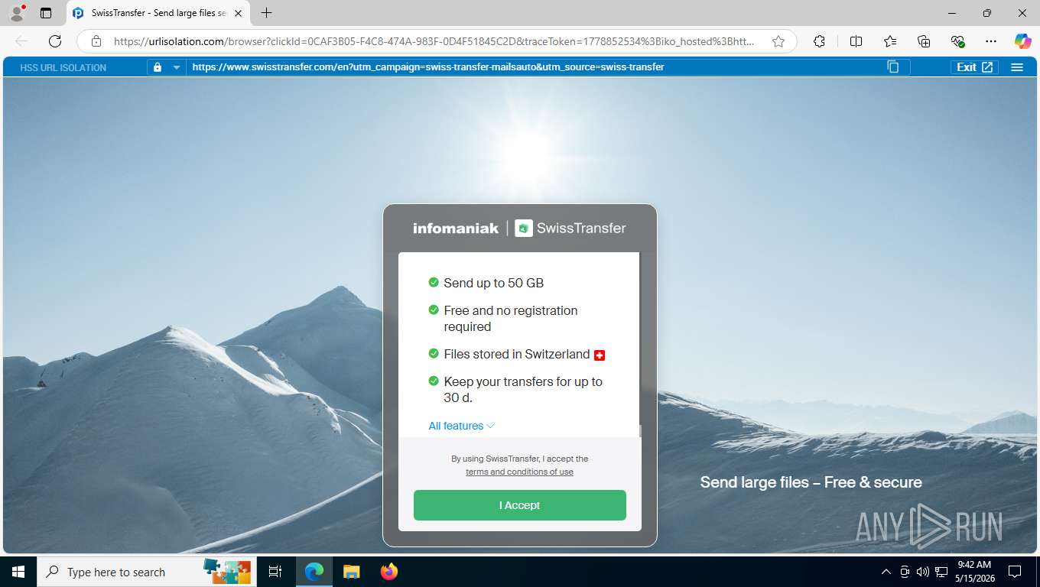Select the isolated swisstransfer URL field
The height and width of the screenshot is (587, 1040).
click(x=535, y=67)
